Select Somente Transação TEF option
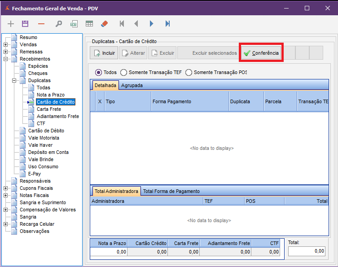 124,72
